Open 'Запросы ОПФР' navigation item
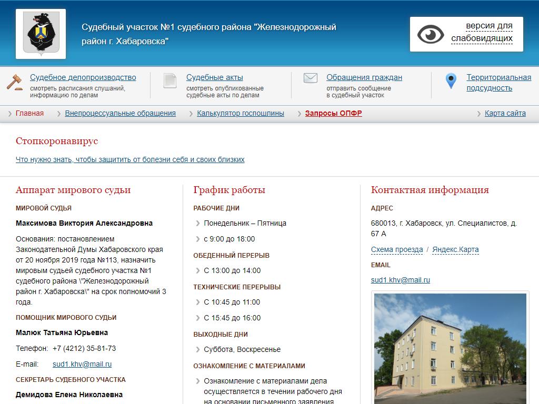Screen dimensions: 539x404 [333, 113]
